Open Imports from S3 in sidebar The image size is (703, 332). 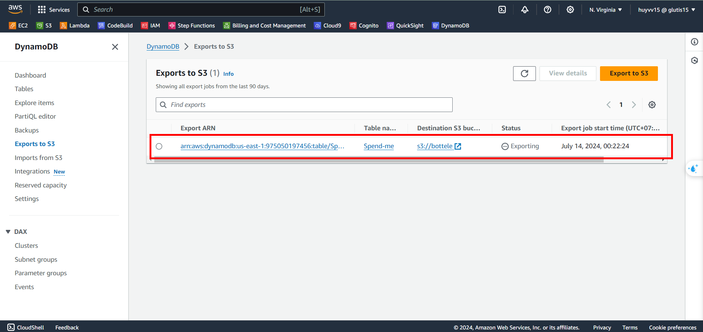click(x=38, y=158)
